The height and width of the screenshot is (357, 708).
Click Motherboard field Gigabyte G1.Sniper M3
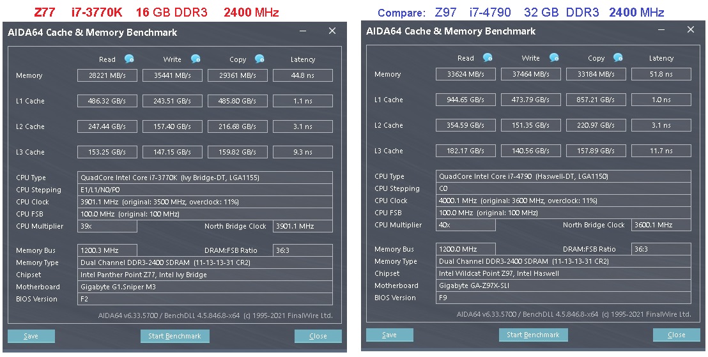pyautogui.click(x=205, y=287)
